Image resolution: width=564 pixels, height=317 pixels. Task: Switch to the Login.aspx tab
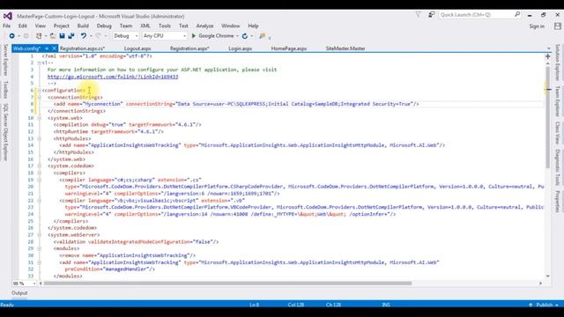[240, 48]
